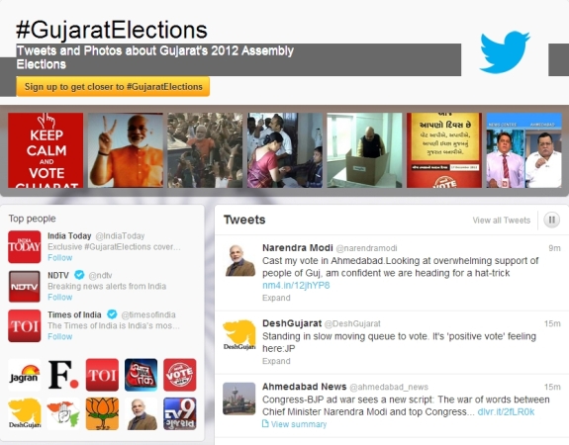Pause the live tweets stream

(551, 220)
